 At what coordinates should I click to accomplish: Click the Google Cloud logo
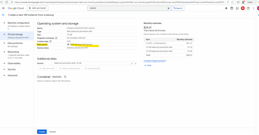[x=16, y=8]
